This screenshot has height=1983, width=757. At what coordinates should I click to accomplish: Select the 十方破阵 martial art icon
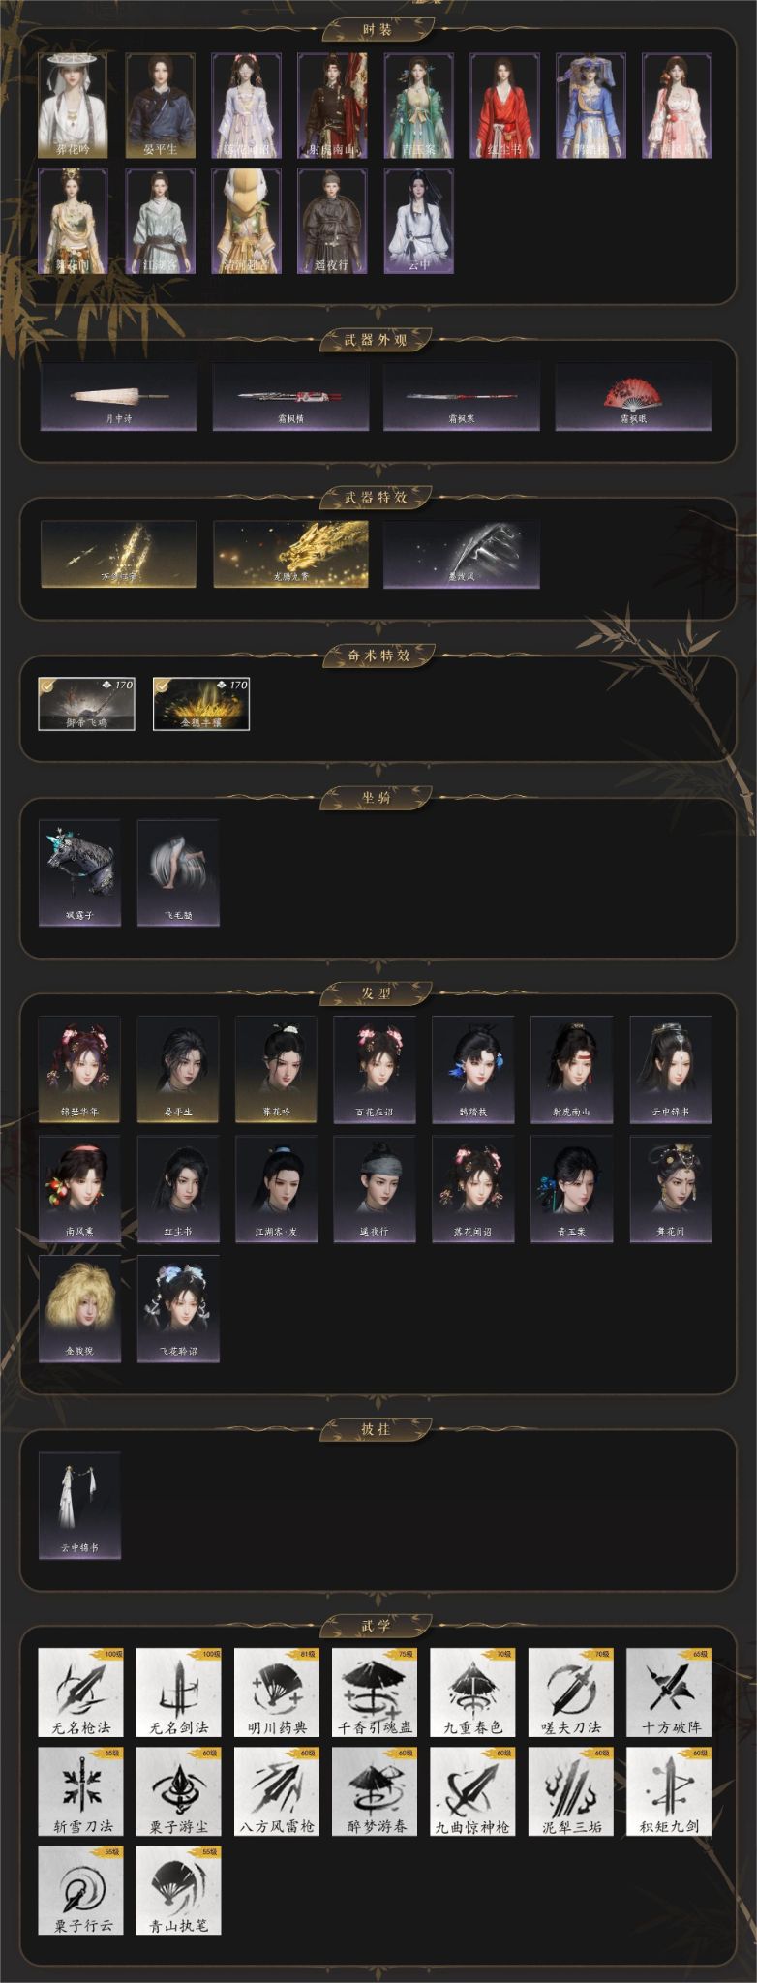point(669,1692)
